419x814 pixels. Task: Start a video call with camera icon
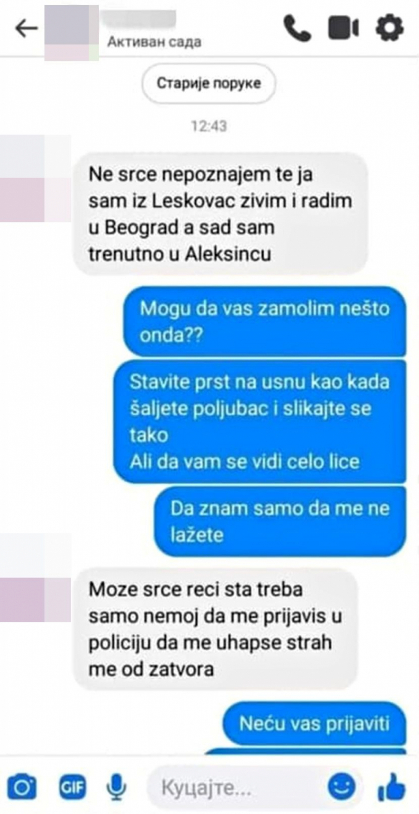point(343,28)
